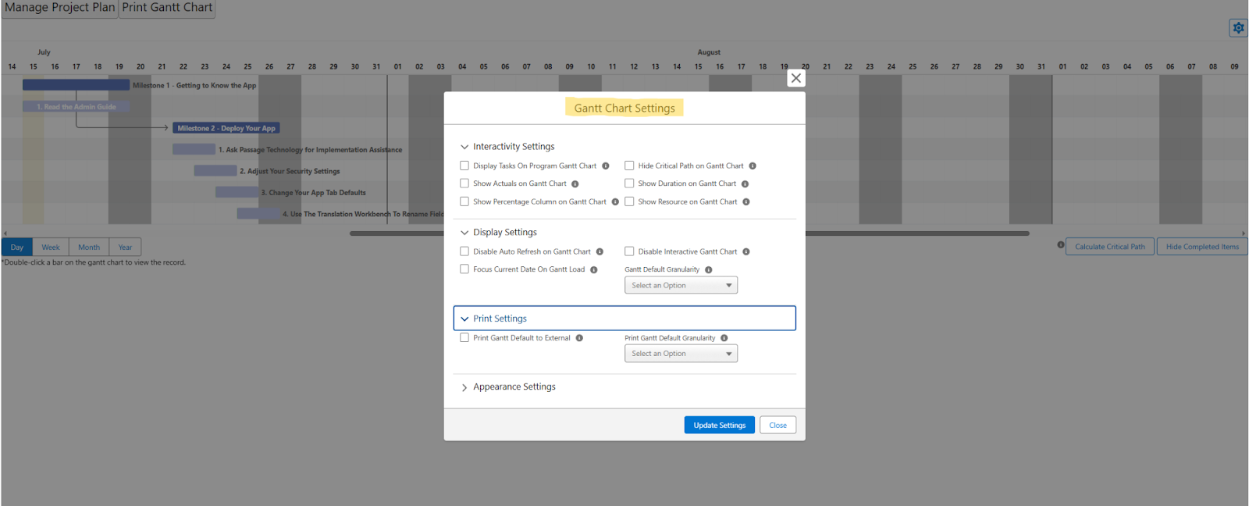Screen dimensions: 1249x506
Task: Toggle Disable Interactive Gantt Chart checkbox
Action: click(x=629, y=251)
